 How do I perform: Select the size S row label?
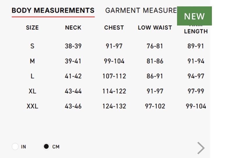click(32, 46)
